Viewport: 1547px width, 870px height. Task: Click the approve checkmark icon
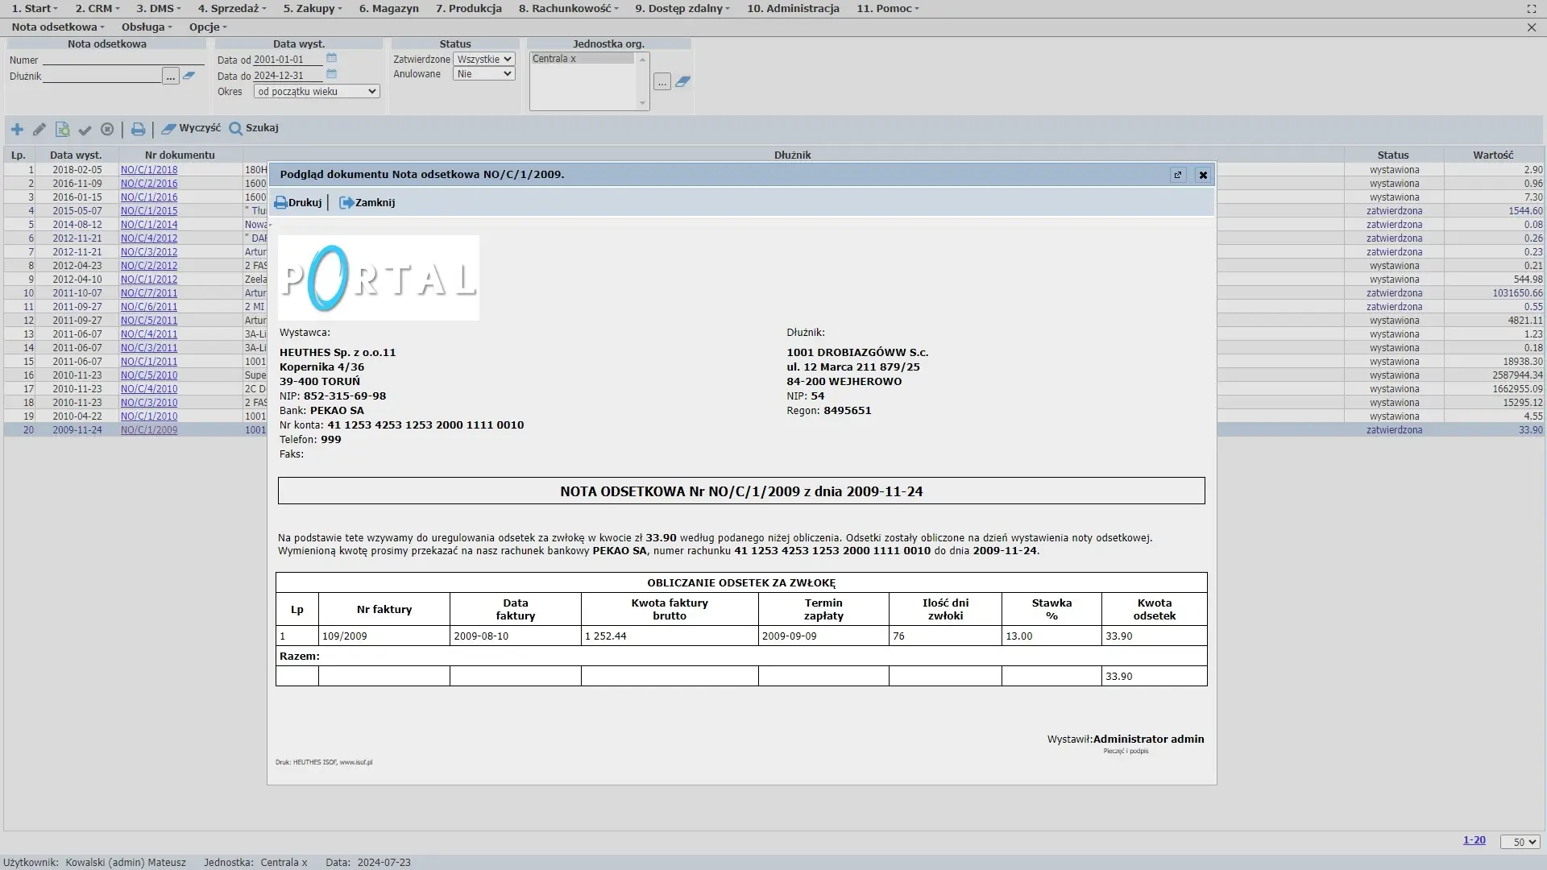(x=85, y=129)
